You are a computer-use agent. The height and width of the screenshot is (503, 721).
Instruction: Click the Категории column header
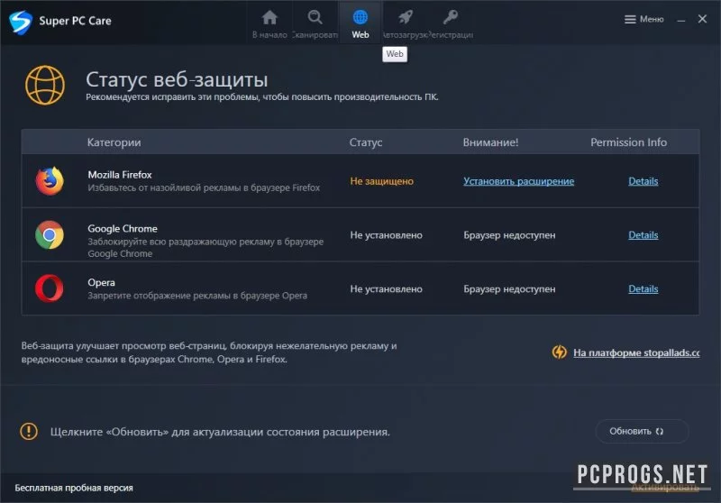pos(114,142)
